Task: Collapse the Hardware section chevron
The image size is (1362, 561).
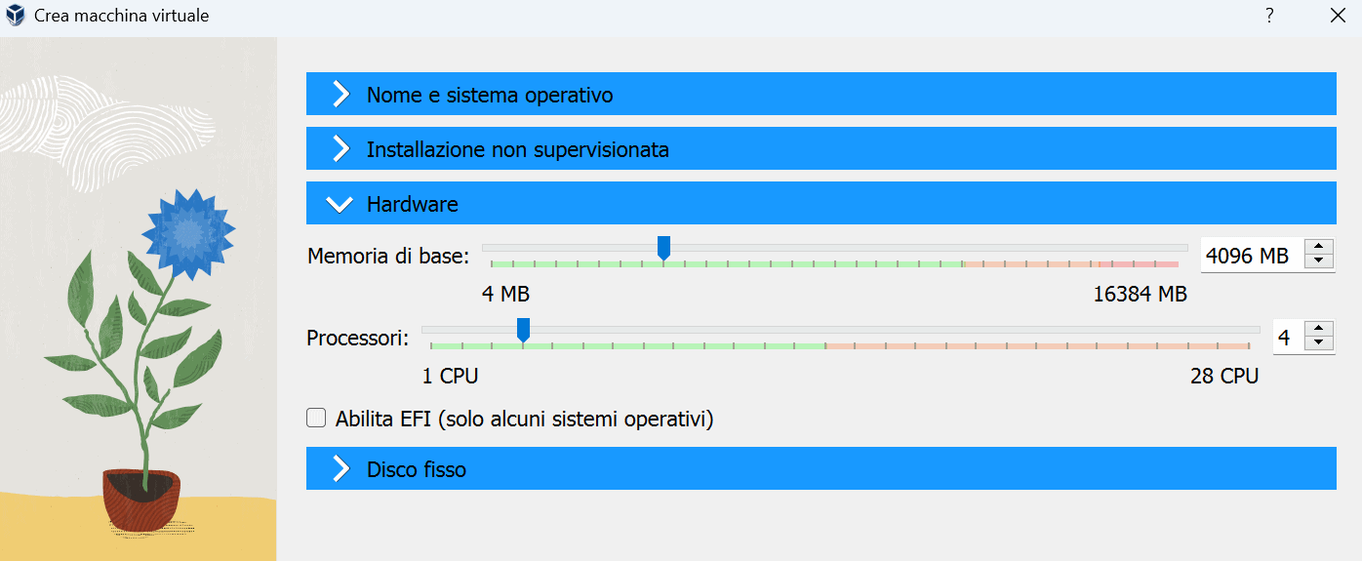Action: click(x=340, y=204)
